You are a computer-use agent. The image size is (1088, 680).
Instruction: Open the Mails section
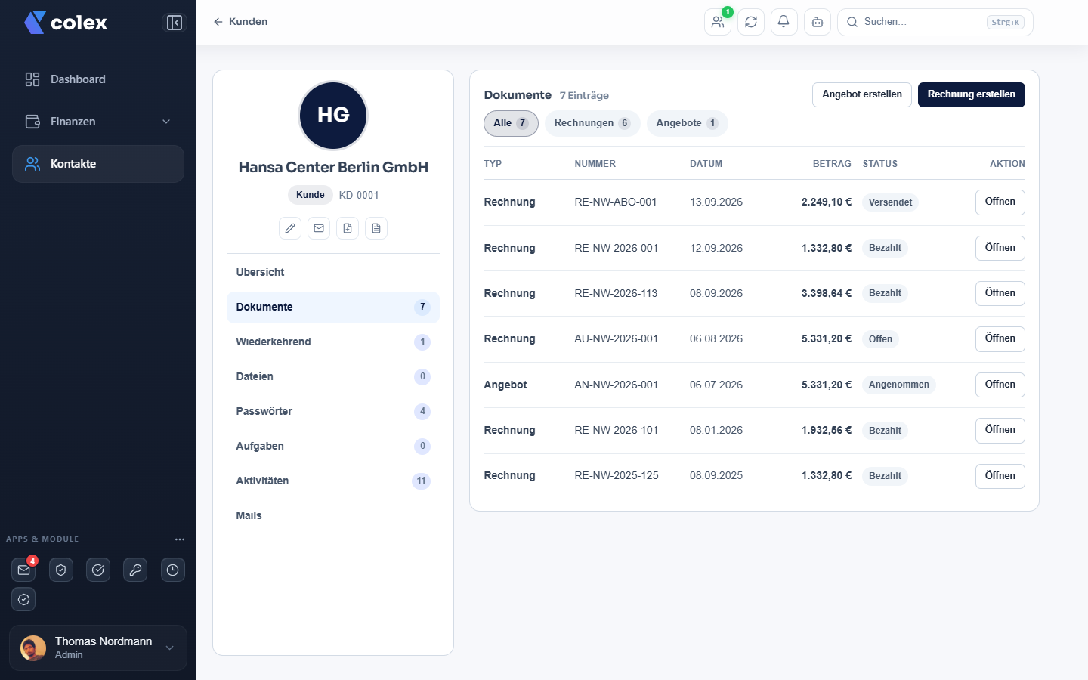333,515
